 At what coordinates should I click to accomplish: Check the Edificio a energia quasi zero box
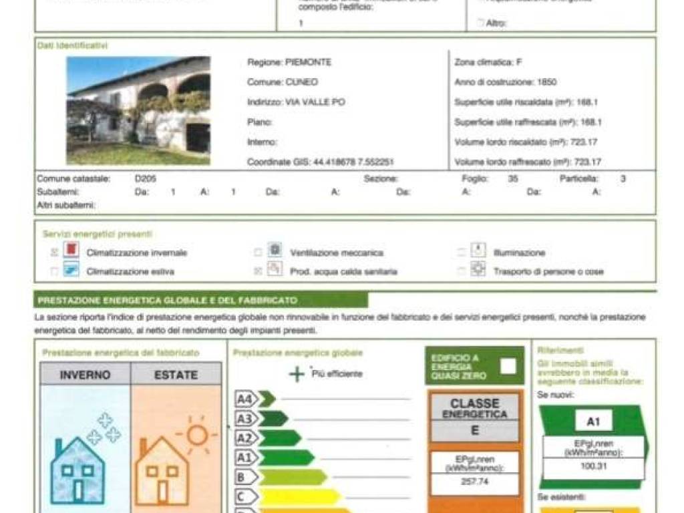[x=508, y=366]
